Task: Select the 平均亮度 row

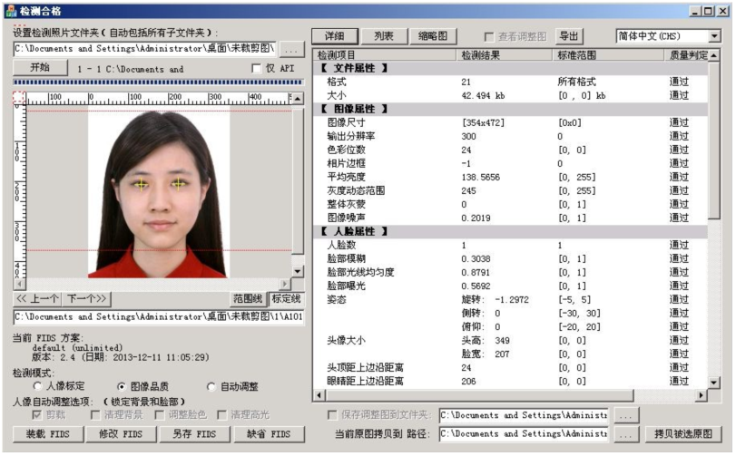Action: pyautogui.click(x=511, y=177)
